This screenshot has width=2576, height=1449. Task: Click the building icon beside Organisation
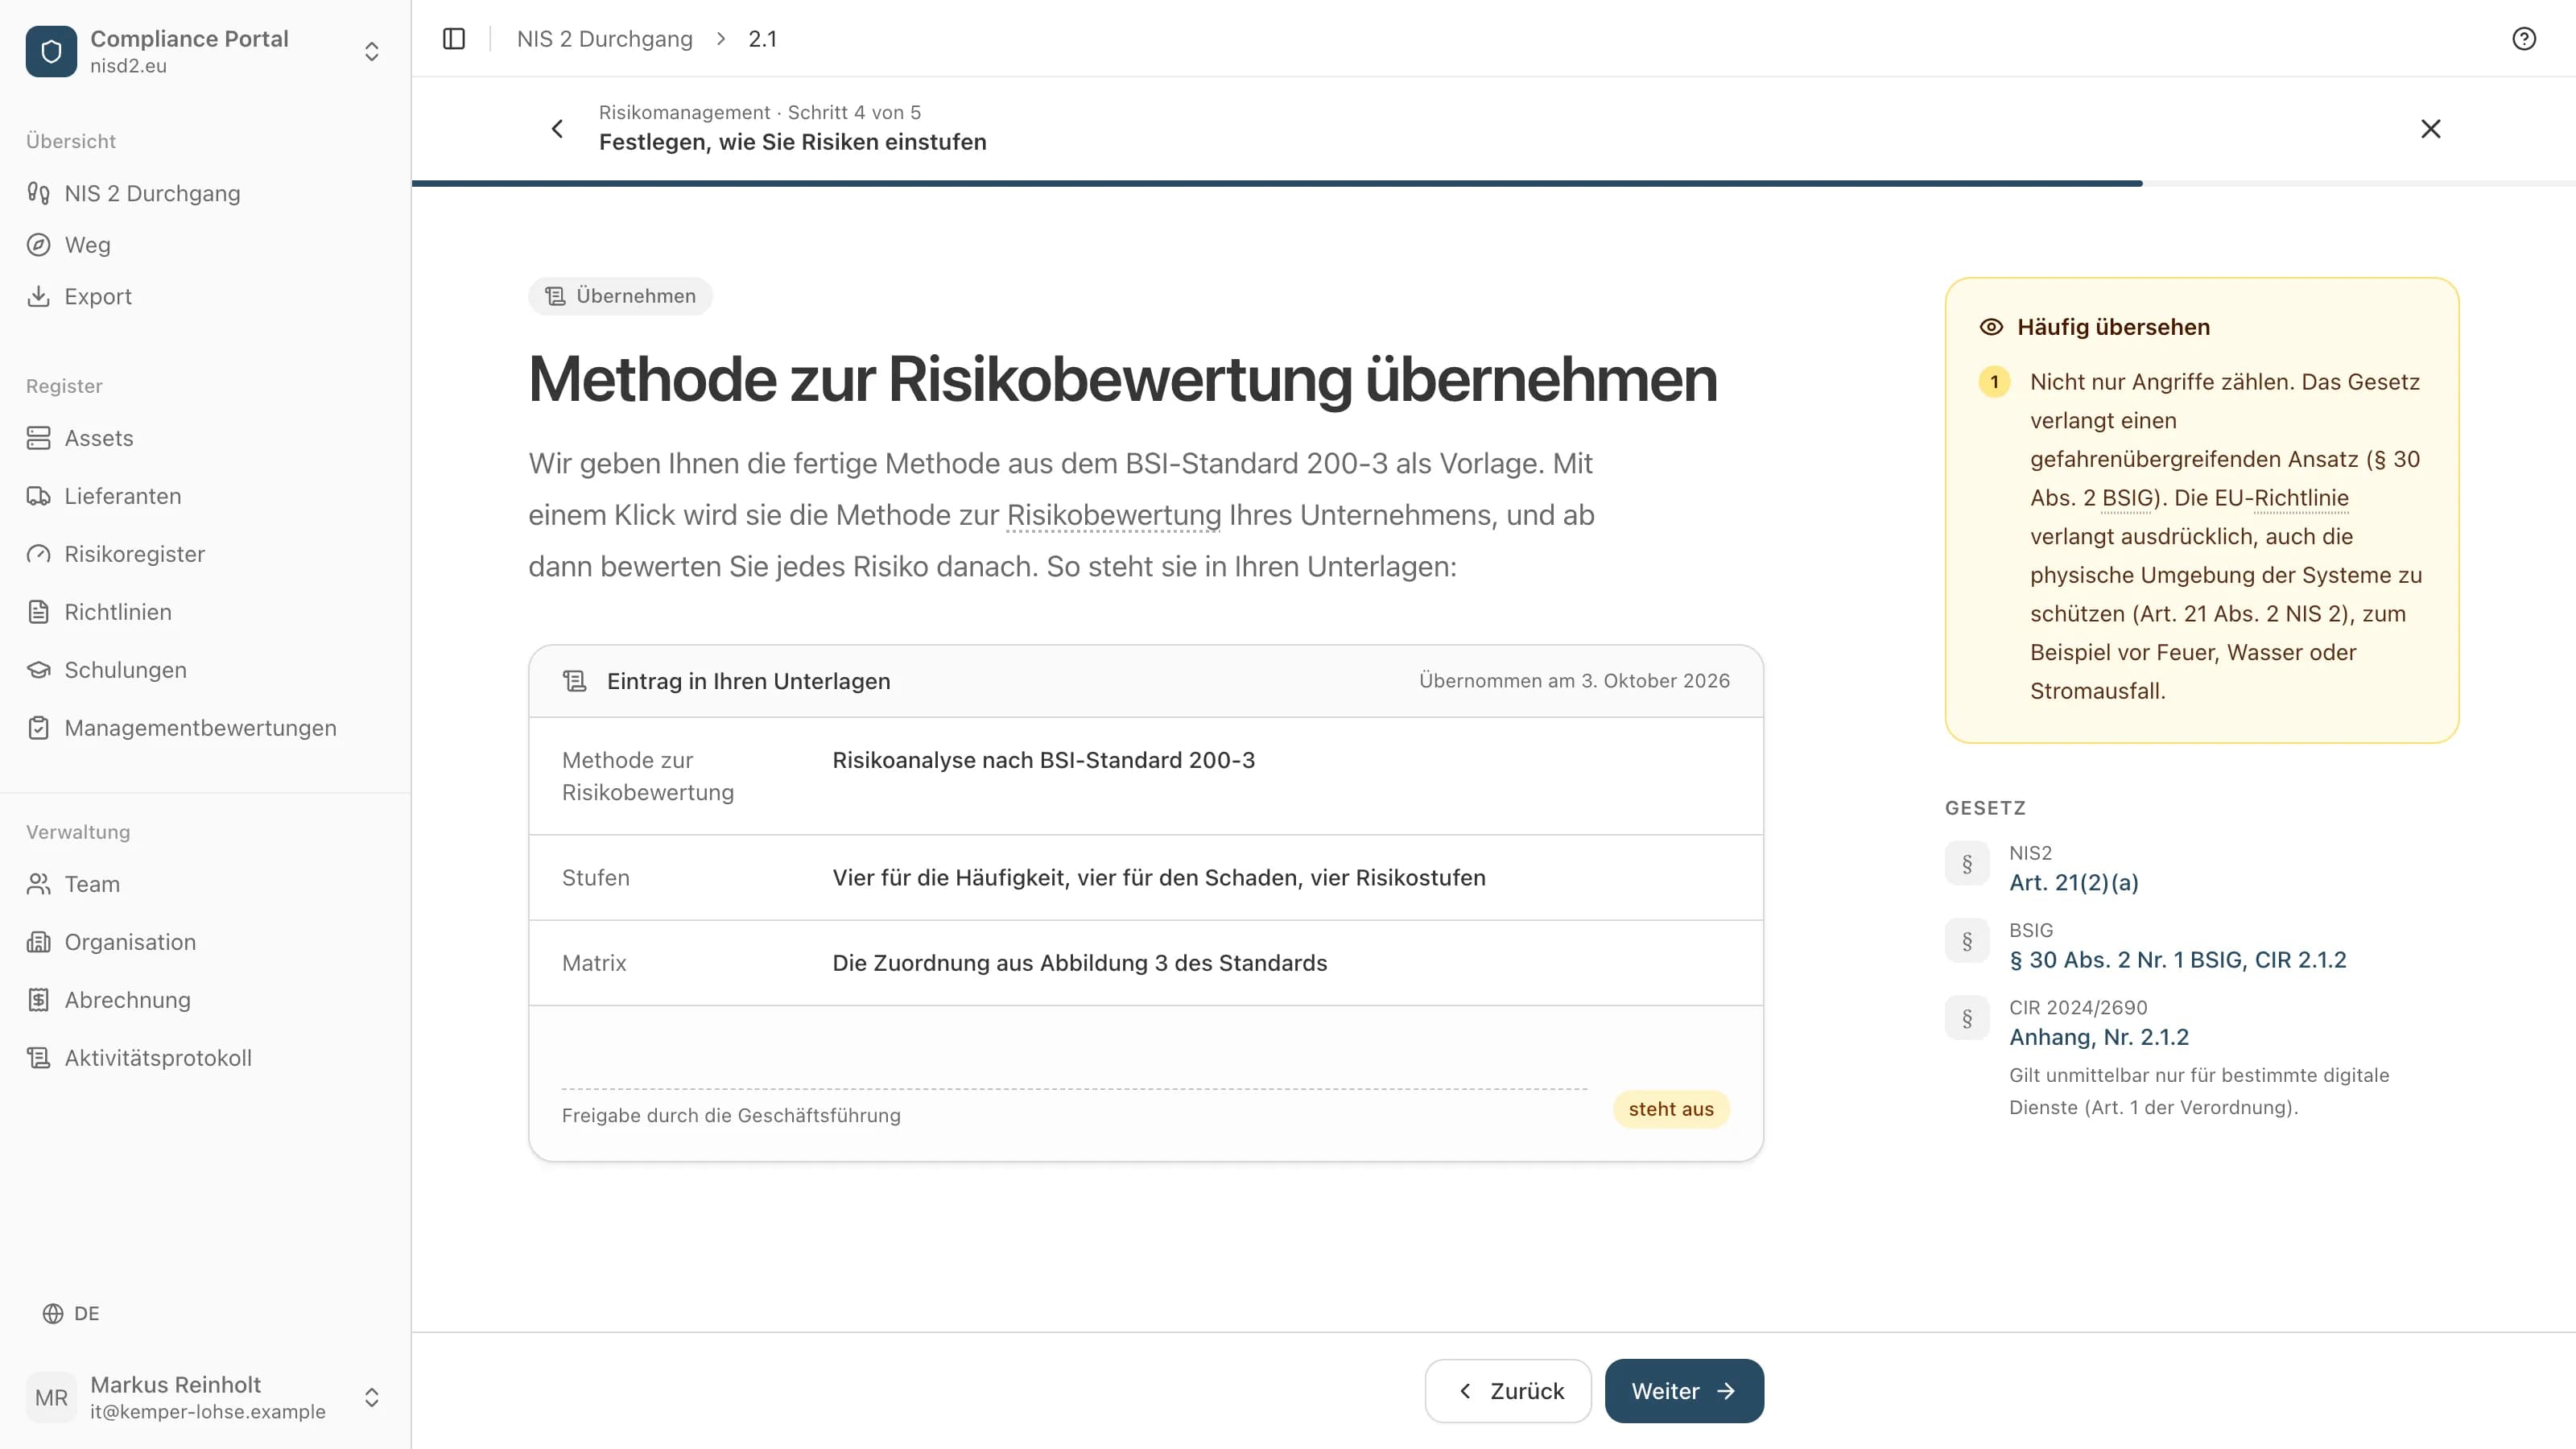(39, 942)
